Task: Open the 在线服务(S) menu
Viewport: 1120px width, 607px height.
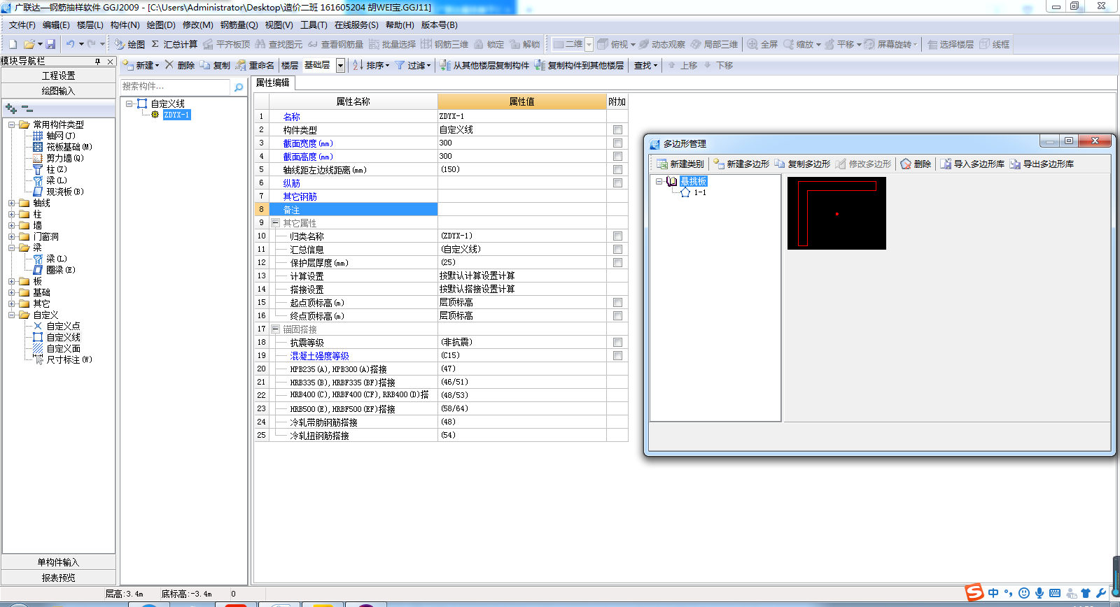Action: coord(356,24)
